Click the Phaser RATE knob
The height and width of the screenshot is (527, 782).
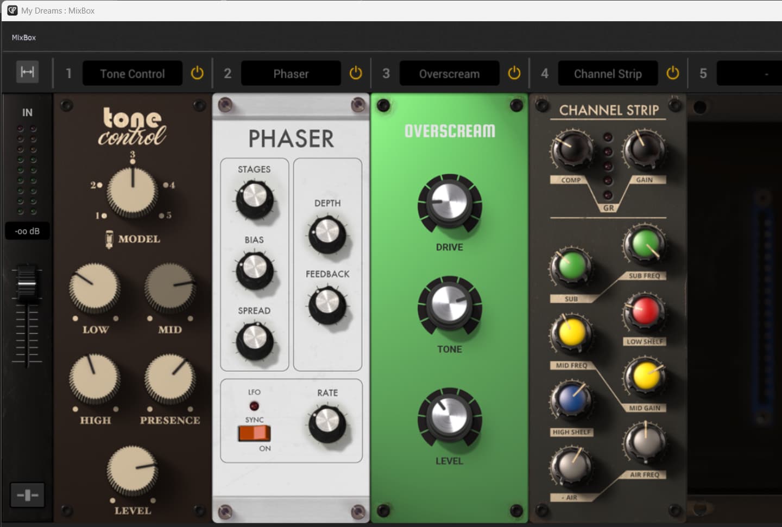point(327,422)
